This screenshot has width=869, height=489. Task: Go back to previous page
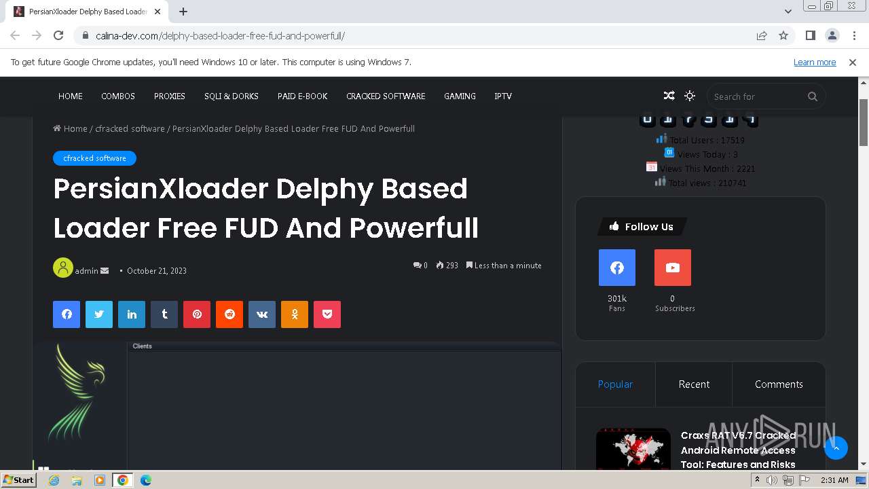(x=15, y=35)
